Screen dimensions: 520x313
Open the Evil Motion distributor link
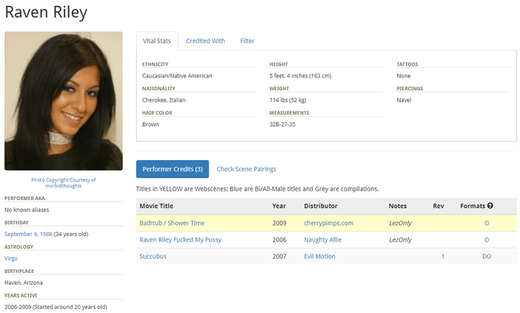320,256
